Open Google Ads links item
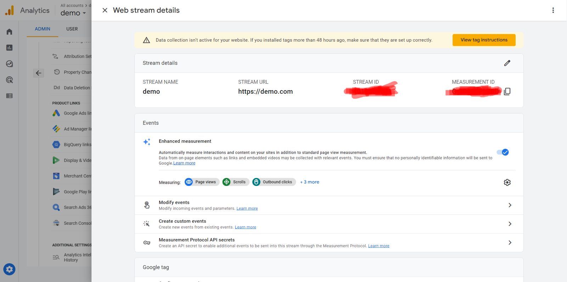Viewport: 567px width, 282px height. coord(71,113)
